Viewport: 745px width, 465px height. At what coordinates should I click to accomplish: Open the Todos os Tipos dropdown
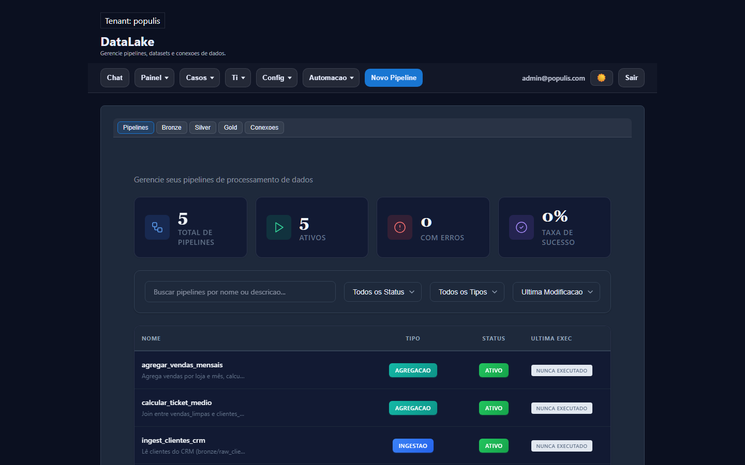click(467, 291)
